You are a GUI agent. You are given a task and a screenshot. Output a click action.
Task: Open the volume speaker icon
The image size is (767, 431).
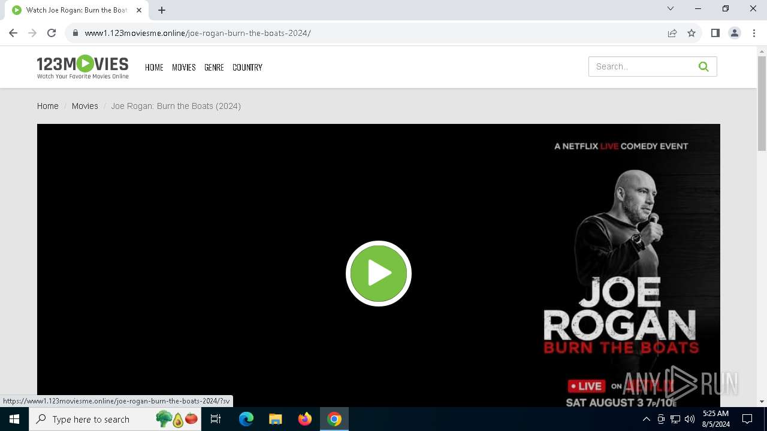coord(690,419)
